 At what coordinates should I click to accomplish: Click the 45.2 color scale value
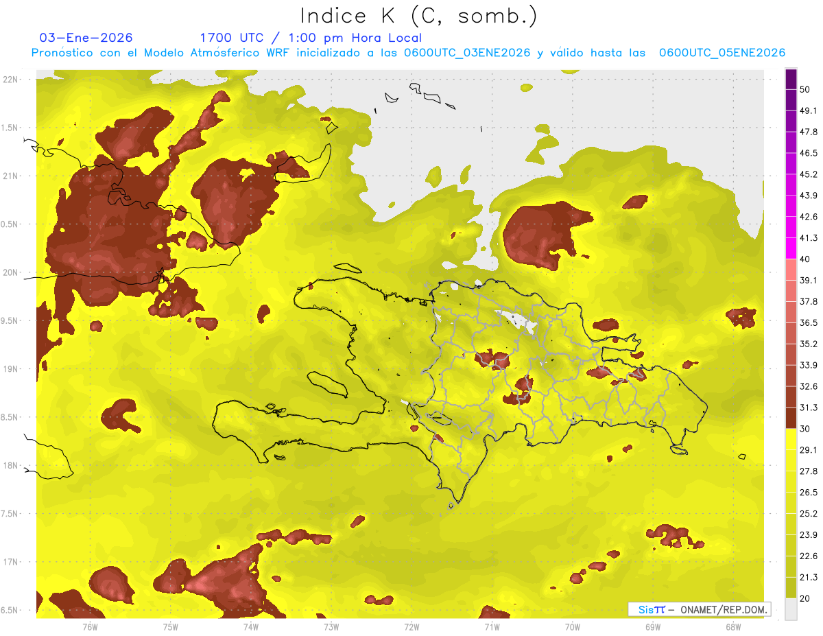(x=809, y=174)
